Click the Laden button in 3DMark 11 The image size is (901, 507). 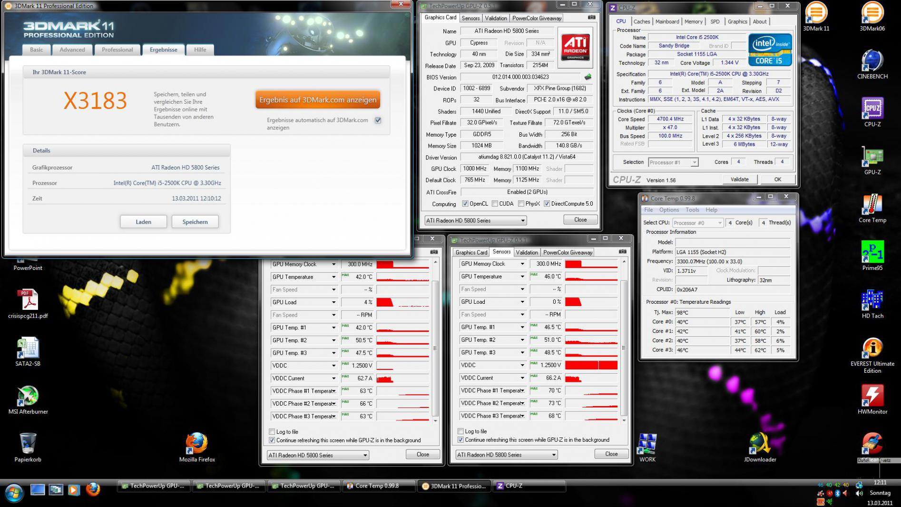[143, 222]
